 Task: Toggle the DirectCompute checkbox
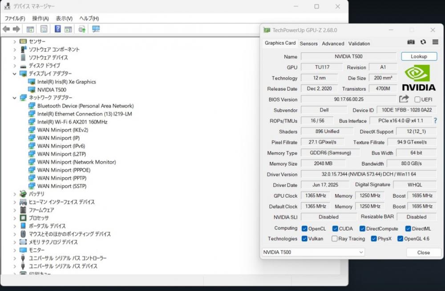[x=362, y=229]
